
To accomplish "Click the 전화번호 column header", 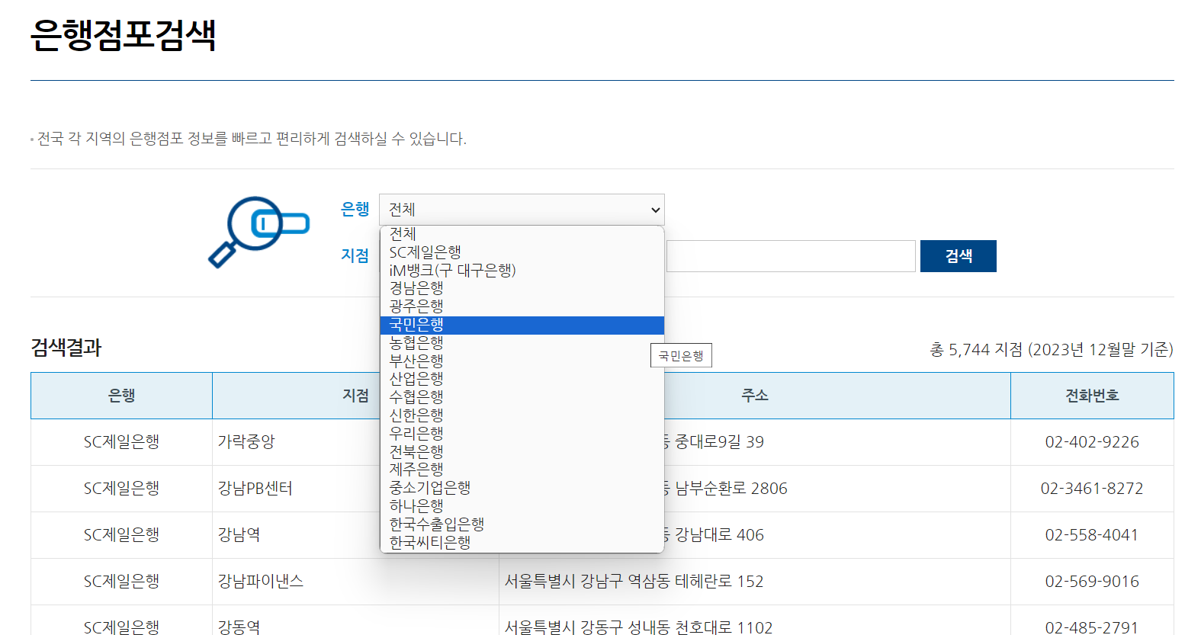I will (1092, 396).
